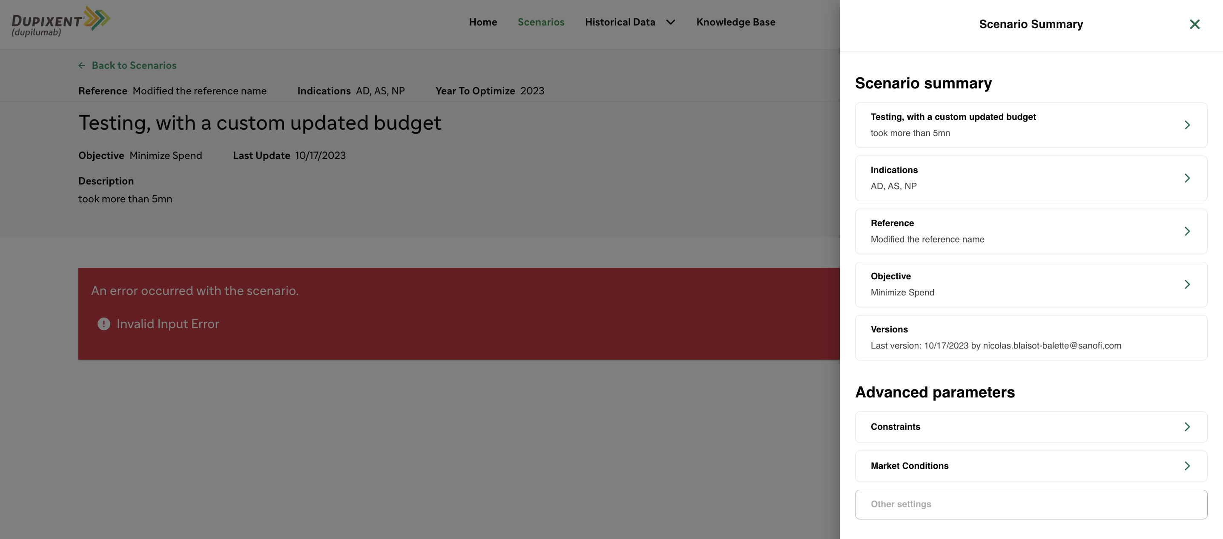Click the Back to Scenarios link
1223x539 pixels.
coord(134,65)
